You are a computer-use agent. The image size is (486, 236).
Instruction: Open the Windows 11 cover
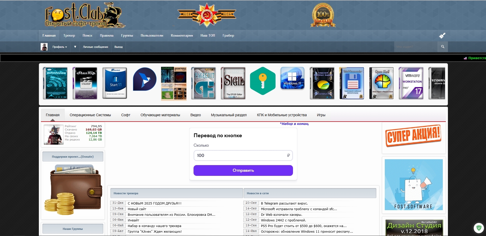pyautogui.click(x=292, y=78)
